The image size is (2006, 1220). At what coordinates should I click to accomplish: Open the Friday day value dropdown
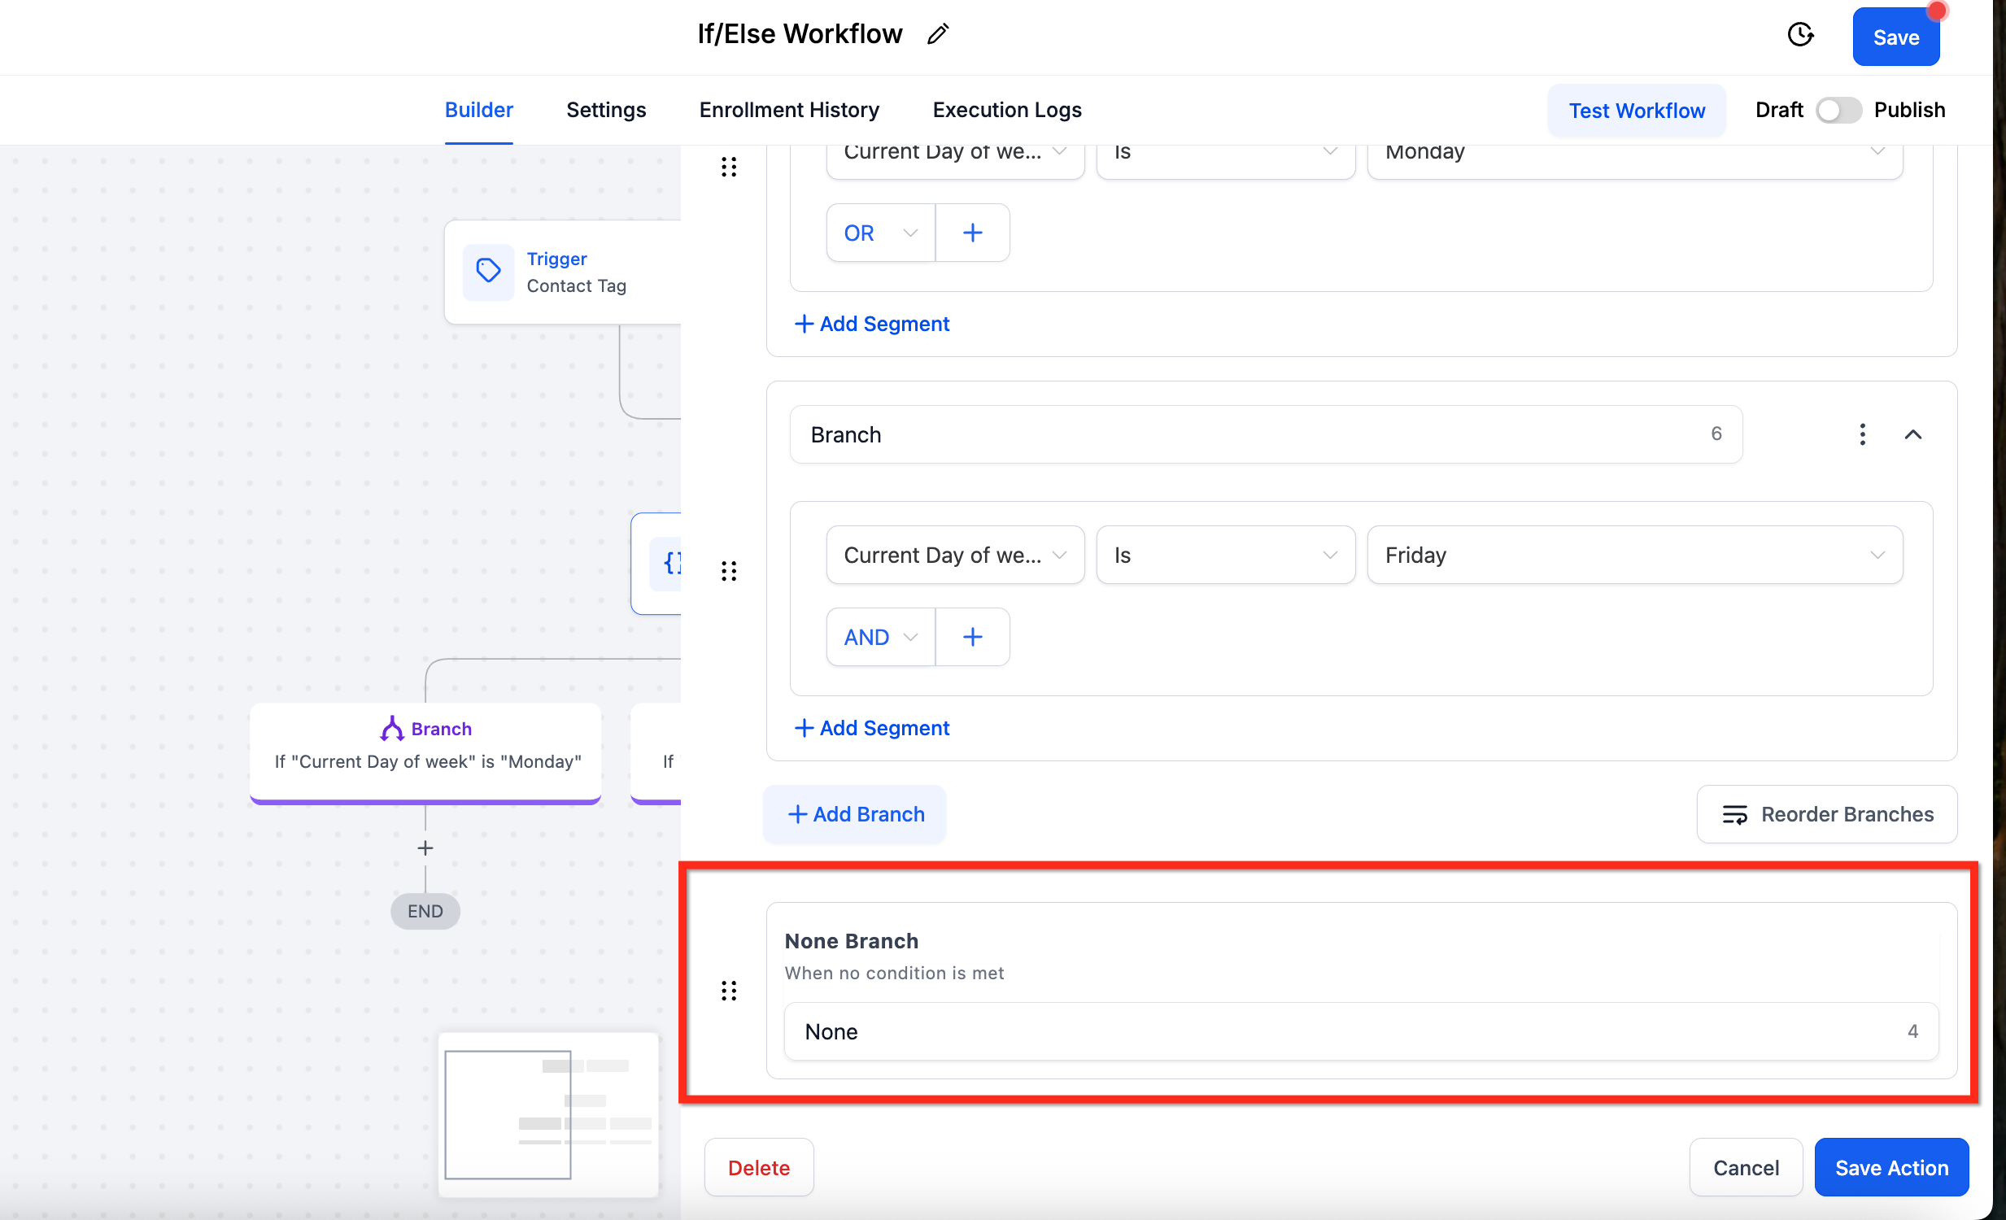[1634, 555]
